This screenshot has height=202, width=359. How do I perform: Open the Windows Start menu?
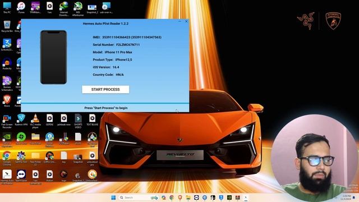(x=113, y=198)
